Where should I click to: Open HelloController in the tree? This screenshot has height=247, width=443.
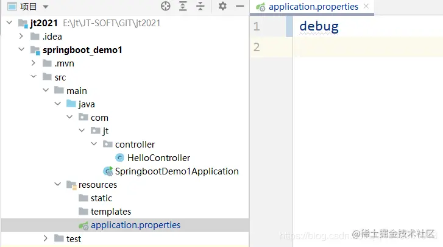pos(158,158)
